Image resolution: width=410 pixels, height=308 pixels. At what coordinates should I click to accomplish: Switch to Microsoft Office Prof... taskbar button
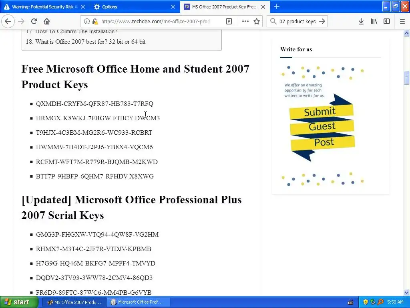139,302
